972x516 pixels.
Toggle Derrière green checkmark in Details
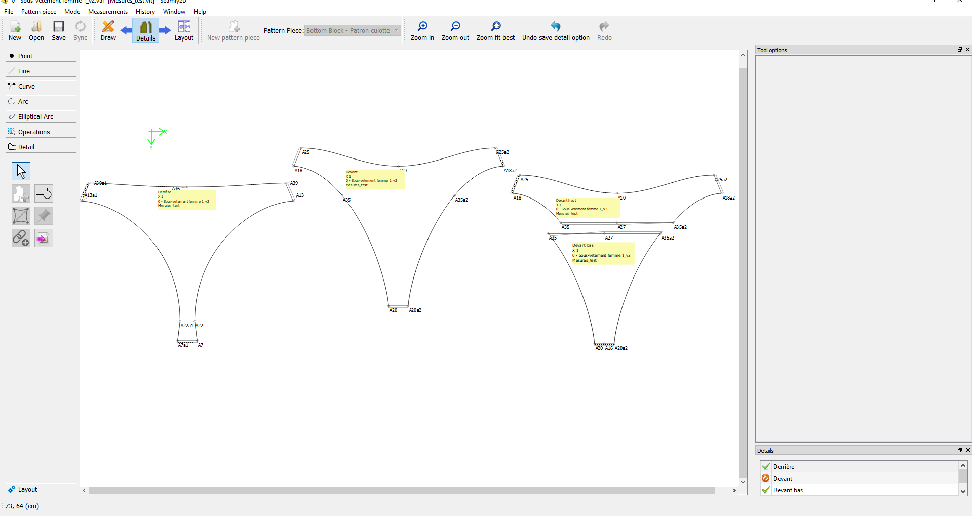pyautogui.click(x=766, y=466)
